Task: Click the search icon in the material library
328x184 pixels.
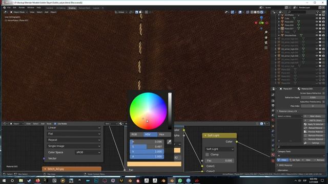Action: (x=279, y=147)
